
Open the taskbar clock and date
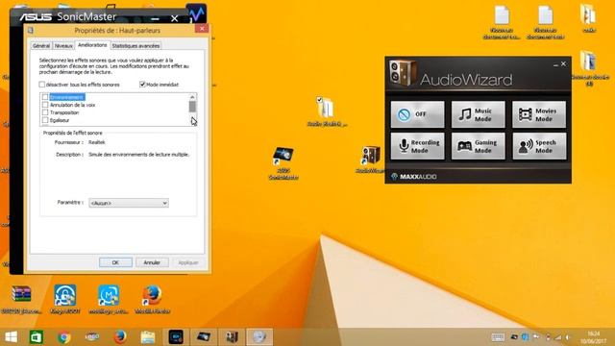click(x=593, y=337)
